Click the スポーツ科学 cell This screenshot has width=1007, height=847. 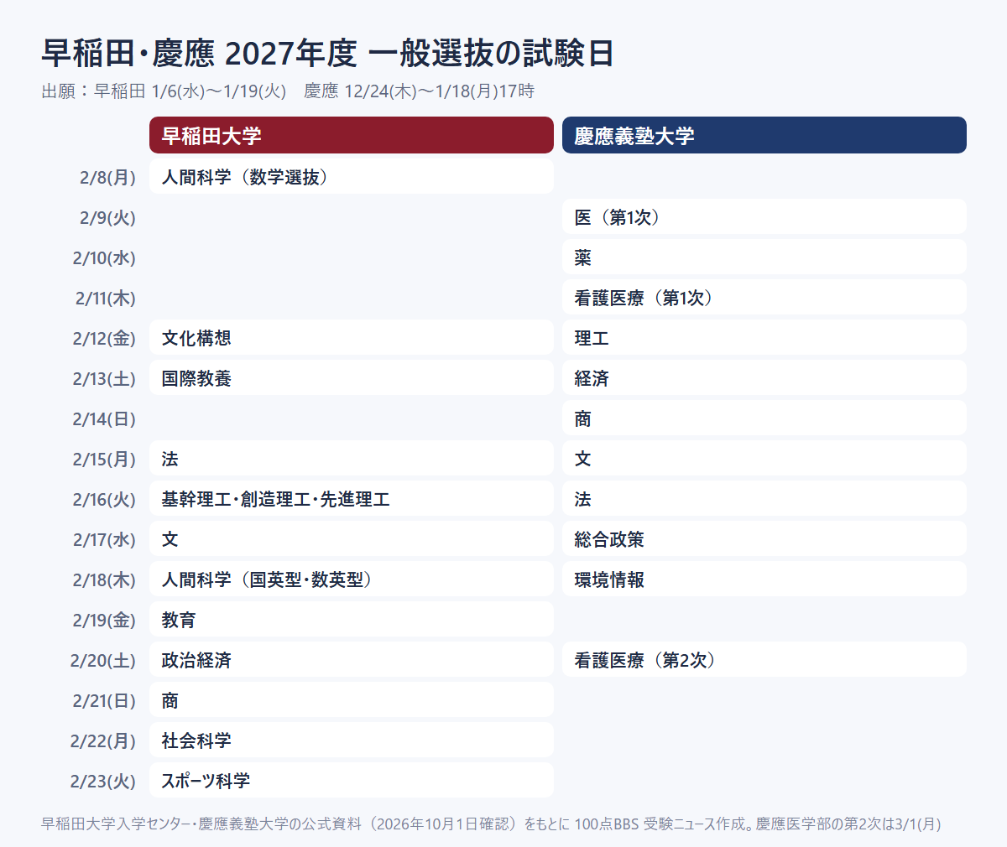[352, 780]
